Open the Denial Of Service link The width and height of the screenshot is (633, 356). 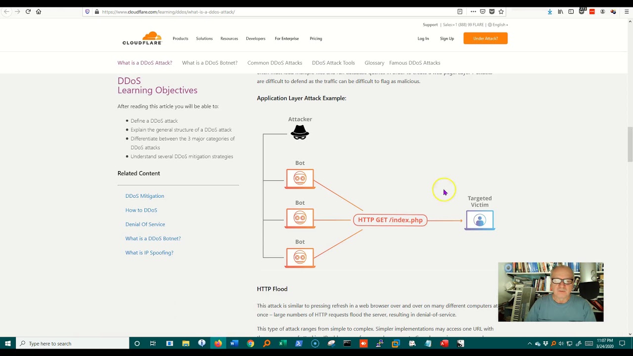click(145, 224)
